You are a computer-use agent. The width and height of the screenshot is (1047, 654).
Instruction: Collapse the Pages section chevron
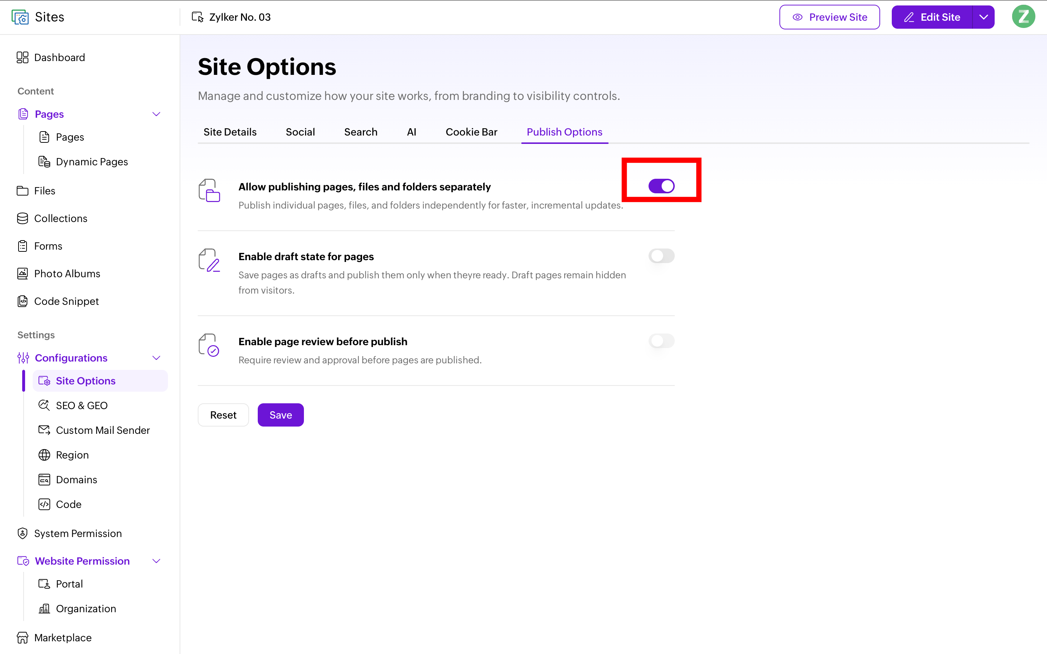[157, 114]
